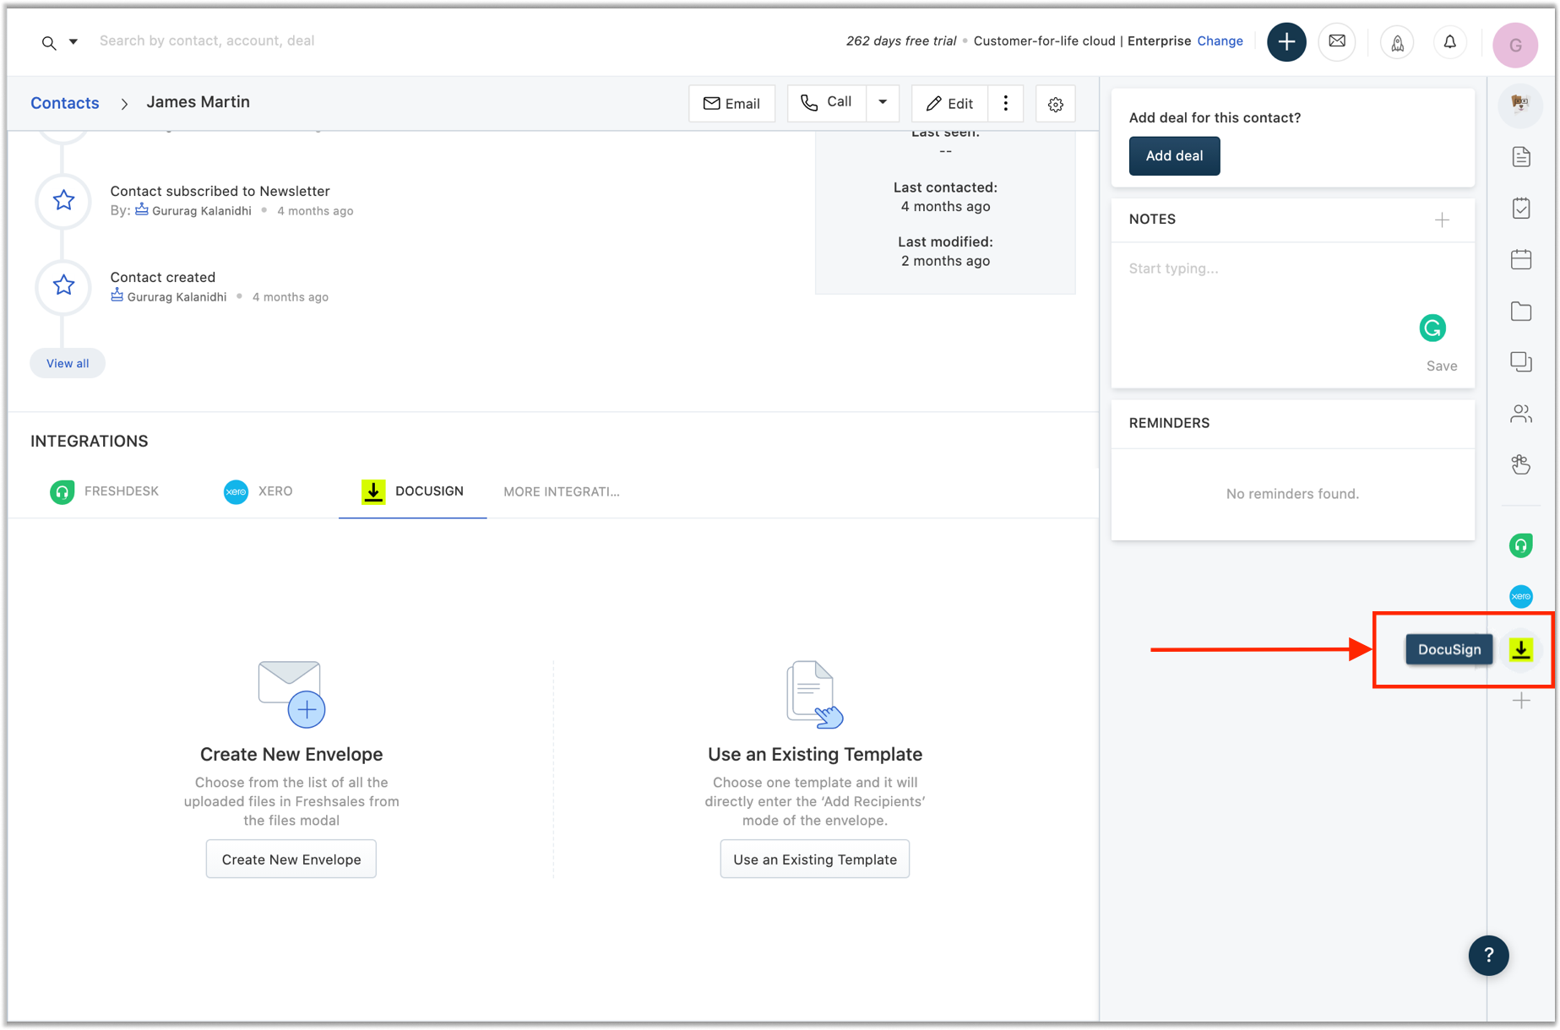The image size is (1560, 1030).
Task: Open the help question mark button
Action: coord(1488,956)
